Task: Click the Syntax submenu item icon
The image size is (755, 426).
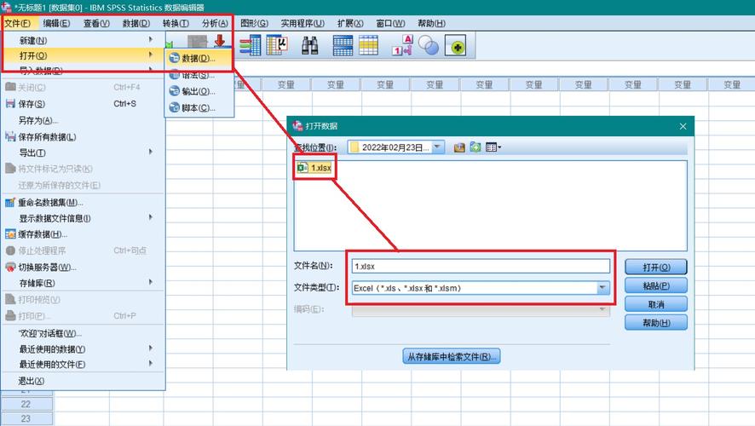Action: (x=175, y=75)
